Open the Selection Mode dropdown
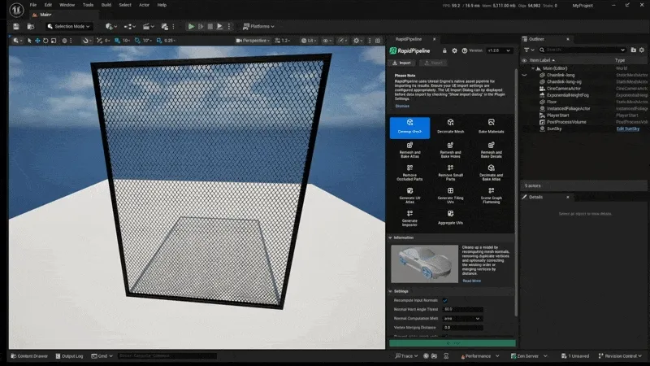Screen dimensions: 650x366 (x=68, y=26)
